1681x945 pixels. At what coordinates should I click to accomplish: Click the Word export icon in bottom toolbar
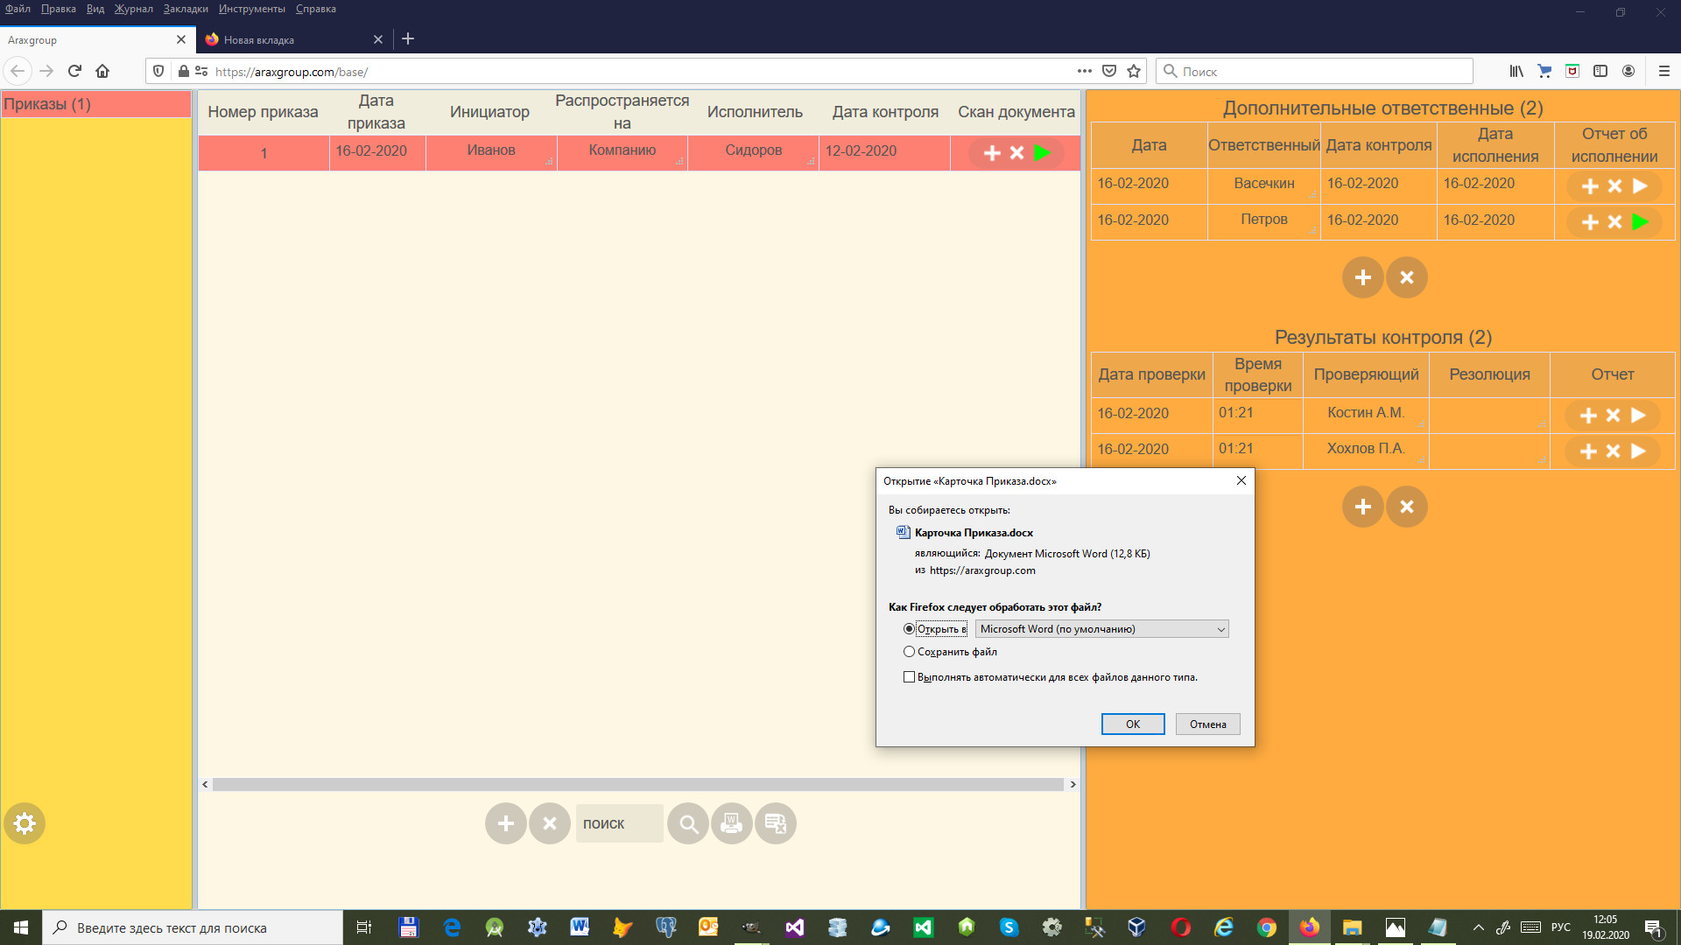coord(731,823)
